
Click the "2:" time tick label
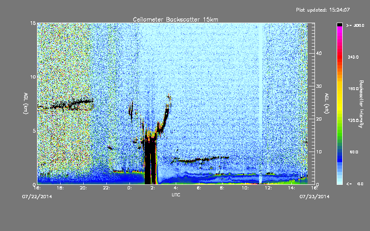pos(153,188)
